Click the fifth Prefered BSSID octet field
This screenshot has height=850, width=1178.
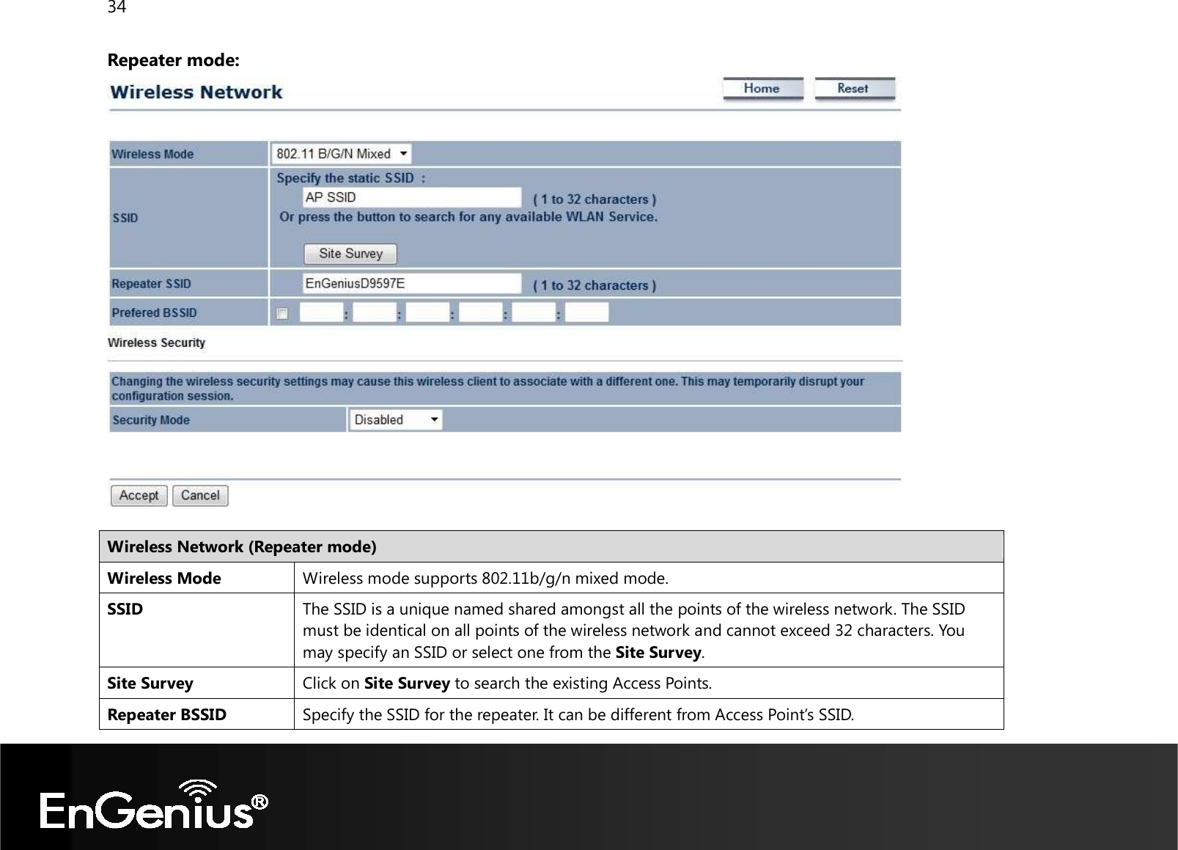[534, 313]
